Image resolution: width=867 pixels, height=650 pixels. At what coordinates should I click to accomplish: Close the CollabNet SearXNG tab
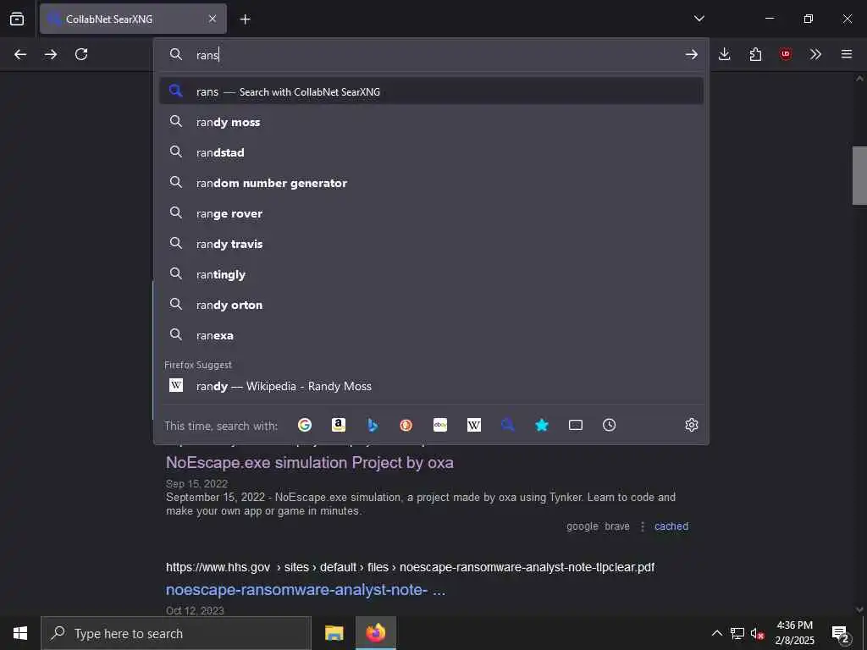point(213,19)
